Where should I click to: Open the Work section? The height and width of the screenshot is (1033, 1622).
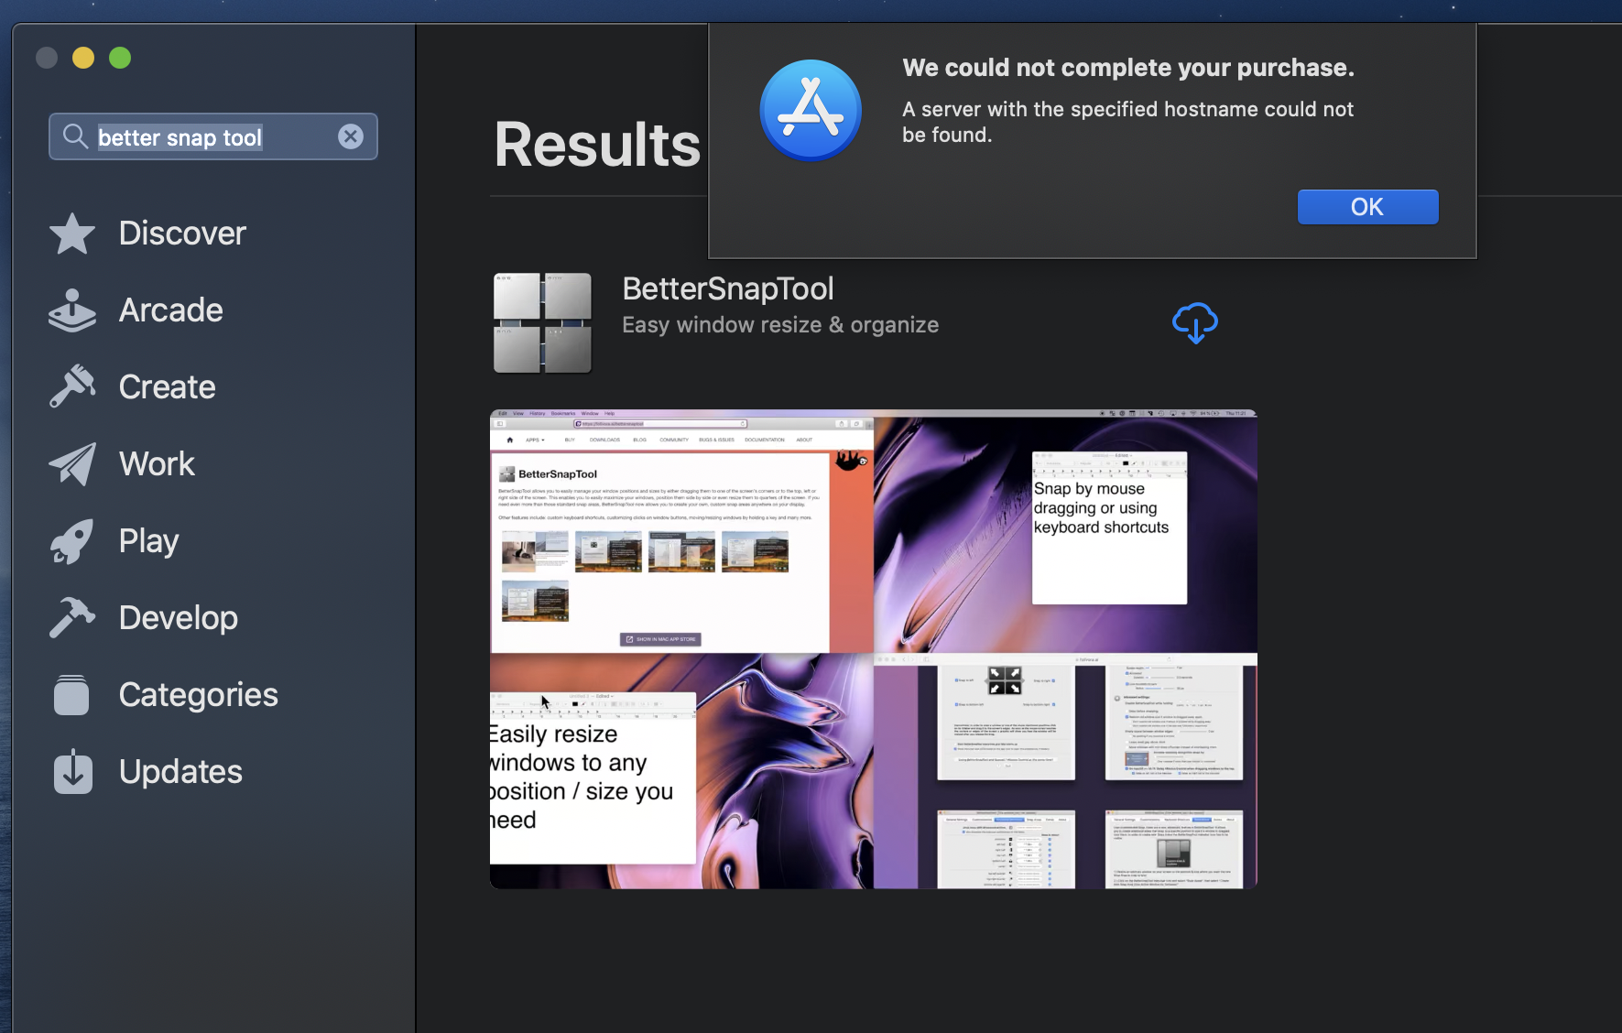click(157, 464)
